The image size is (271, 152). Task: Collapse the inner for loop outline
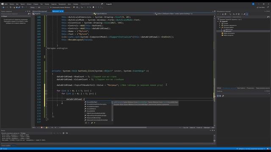pyautogui.click(x=46, y=94)
